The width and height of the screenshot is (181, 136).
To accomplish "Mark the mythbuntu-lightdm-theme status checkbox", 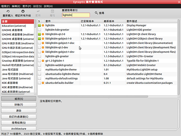I will point(40,70).
